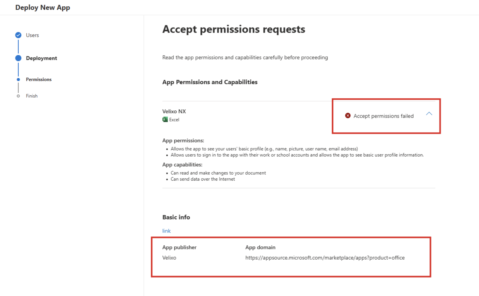Click the Accept permissions failed status
Viewport: 479px width, 296px height.
(383, 116)
